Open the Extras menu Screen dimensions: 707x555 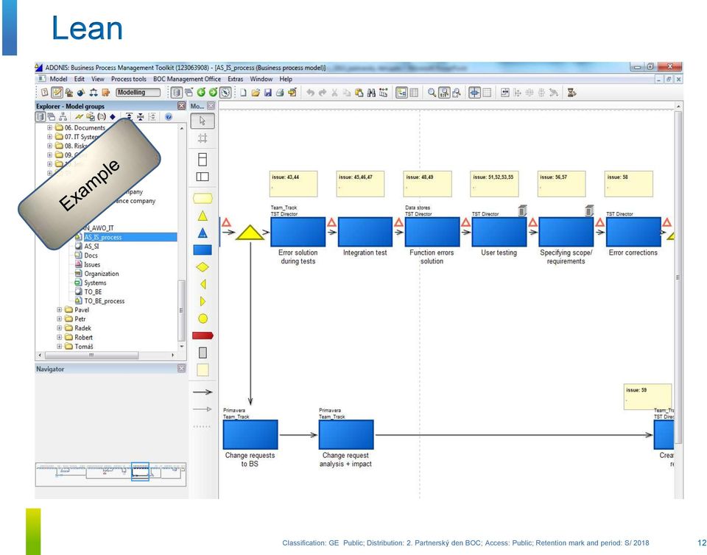(x=236, y=79)
